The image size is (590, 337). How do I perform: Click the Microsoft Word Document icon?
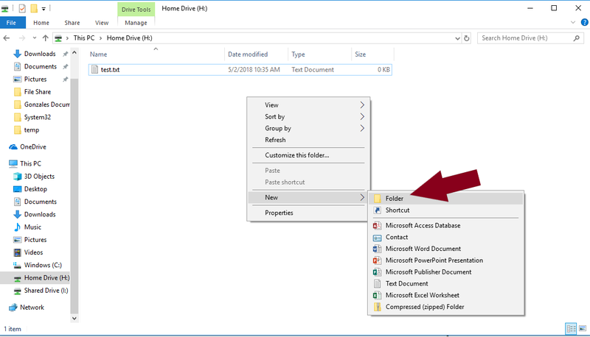[x=377, y=249]
